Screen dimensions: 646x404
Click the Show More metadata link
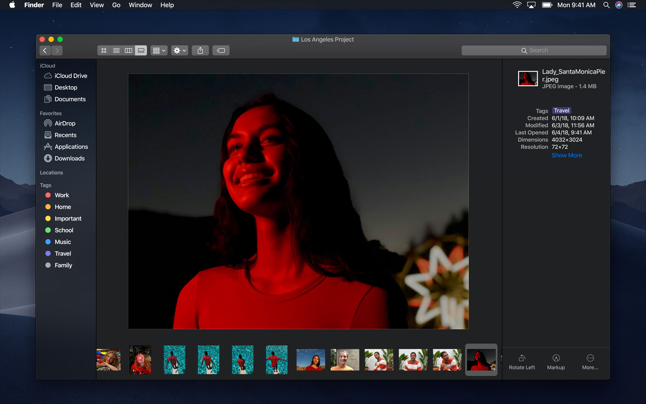pyautogui.click(x=567, y=155)
